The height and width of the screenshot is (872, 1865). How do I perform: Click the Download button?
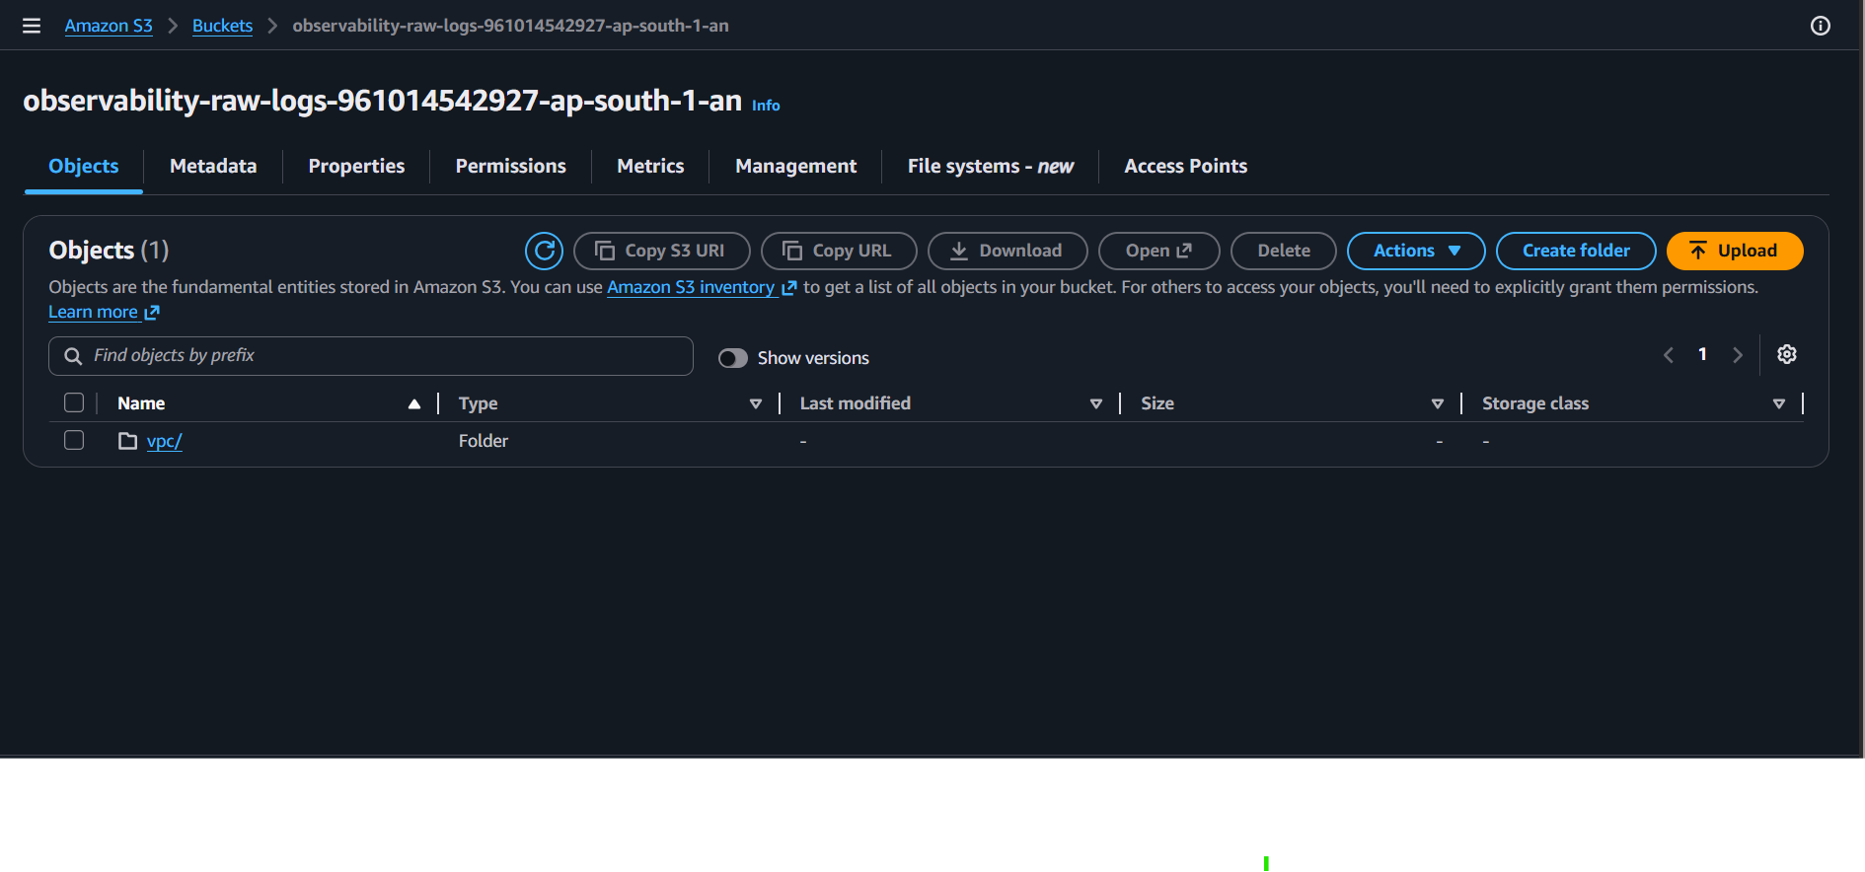pos(1007,251)
